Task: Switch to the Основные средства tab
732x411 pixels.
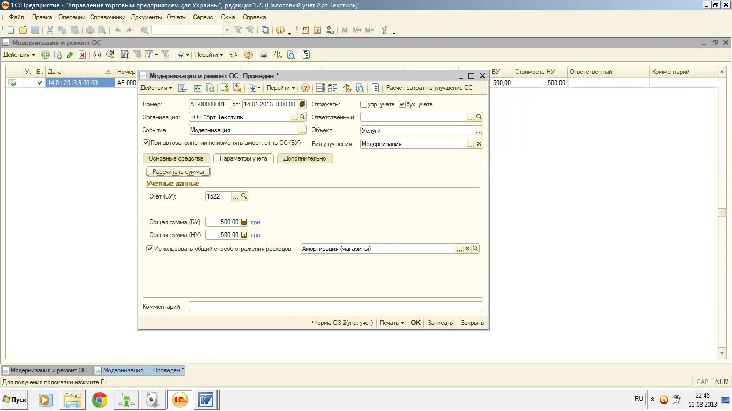Action: point(176,158)
